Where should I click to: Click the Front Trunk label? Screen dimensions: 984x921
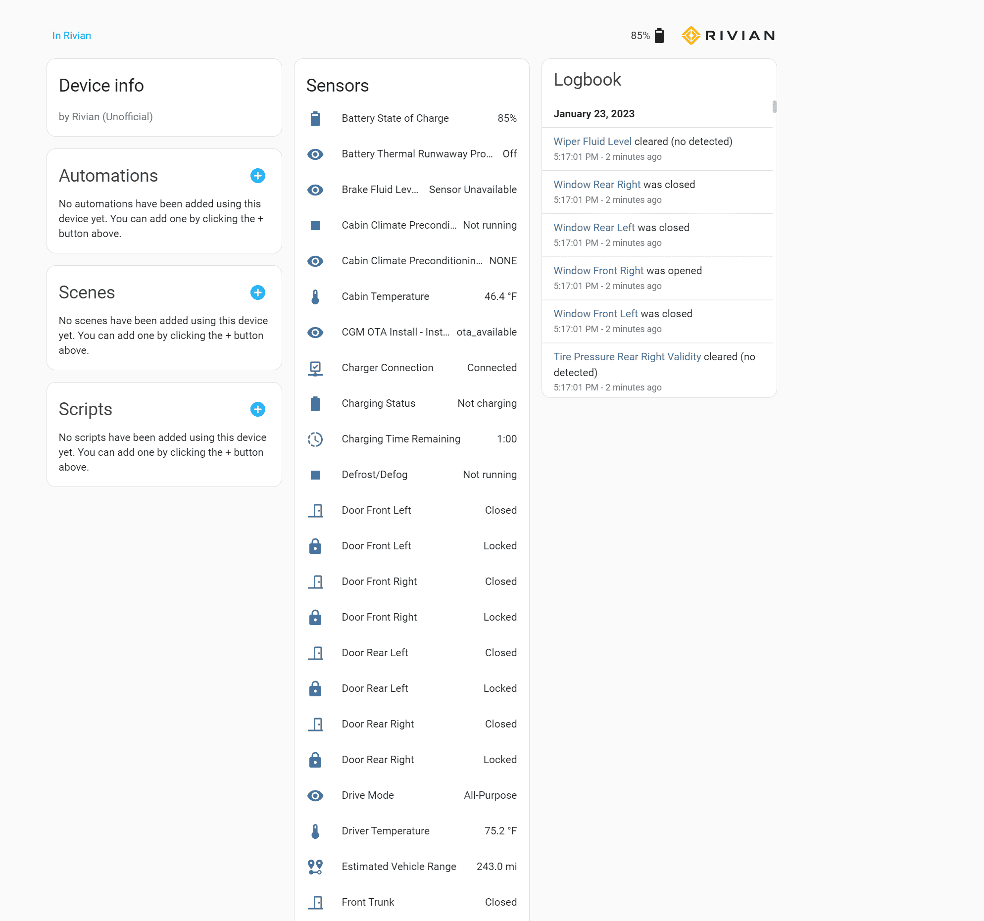point(368,902)
